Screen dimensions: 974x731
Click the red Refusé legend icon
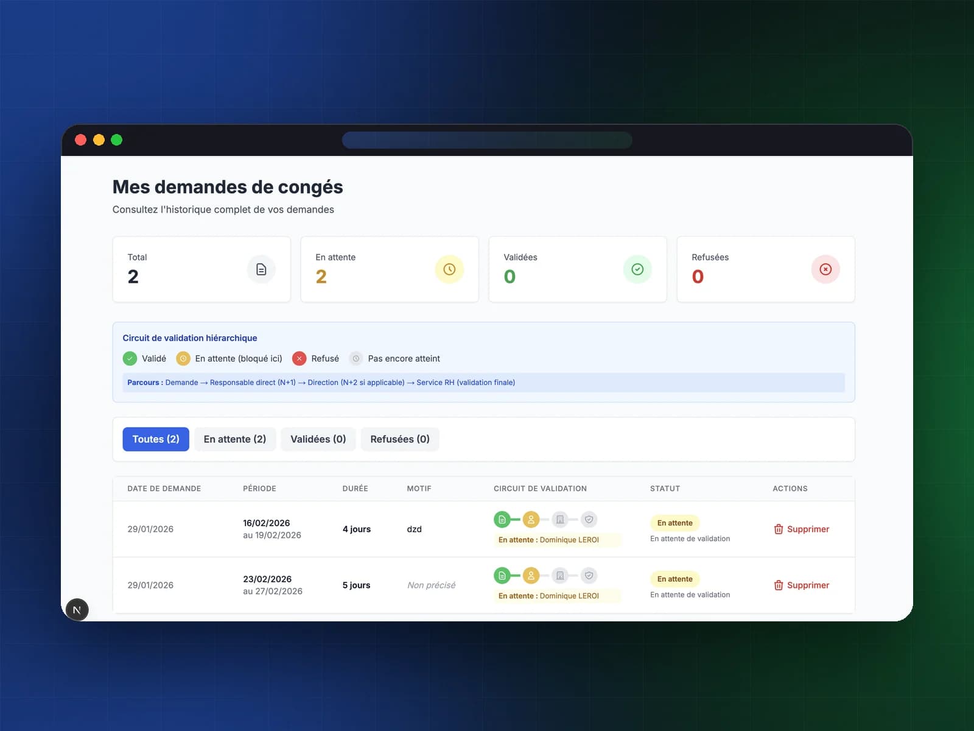tap(299, 359)
